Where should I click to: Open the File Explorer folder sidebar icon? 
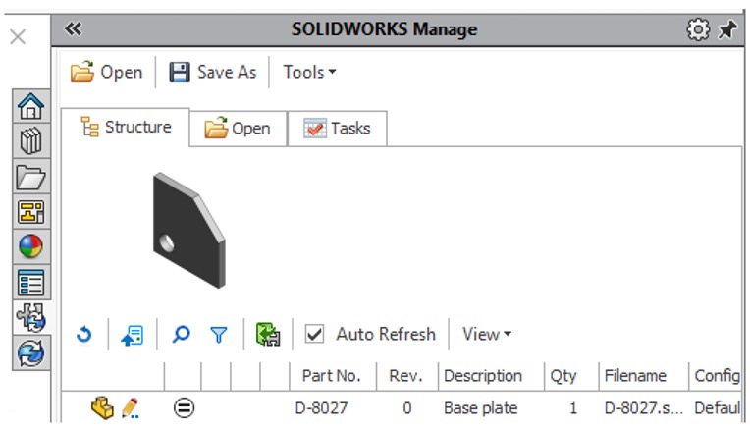click(31, 177)
